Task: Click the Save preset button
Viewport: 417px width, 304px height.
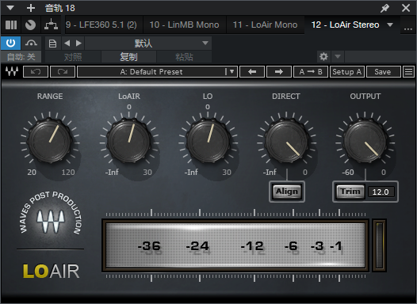Action: point(383,72)
